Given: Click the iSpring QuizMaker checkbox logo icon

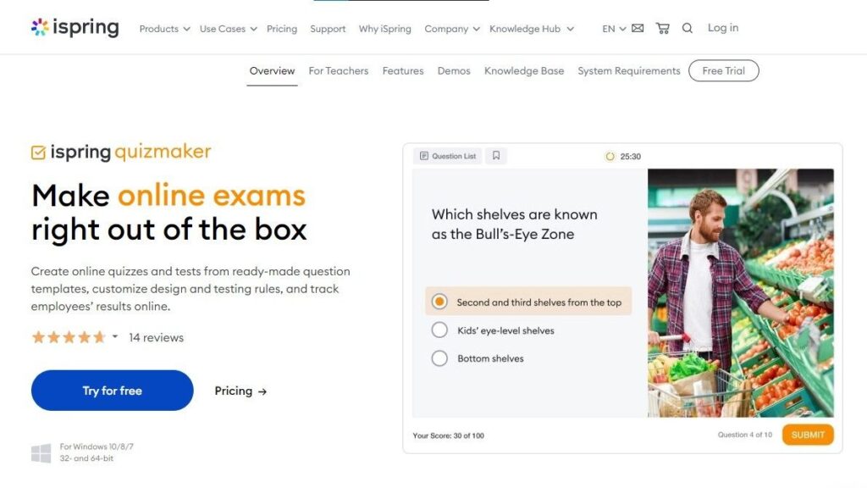Looking at the screenshot, I should [38, 152].
